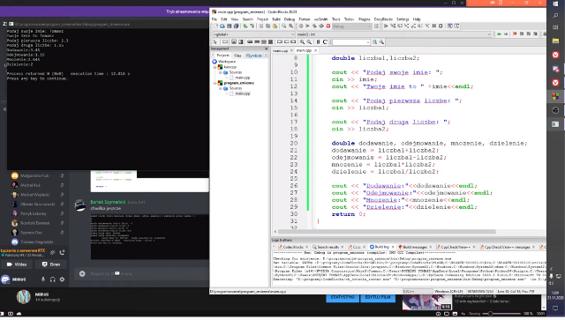Select main.cpp under program_zmienne in tree
Viewport: 565px width, 320px height.
pos(242,93)
